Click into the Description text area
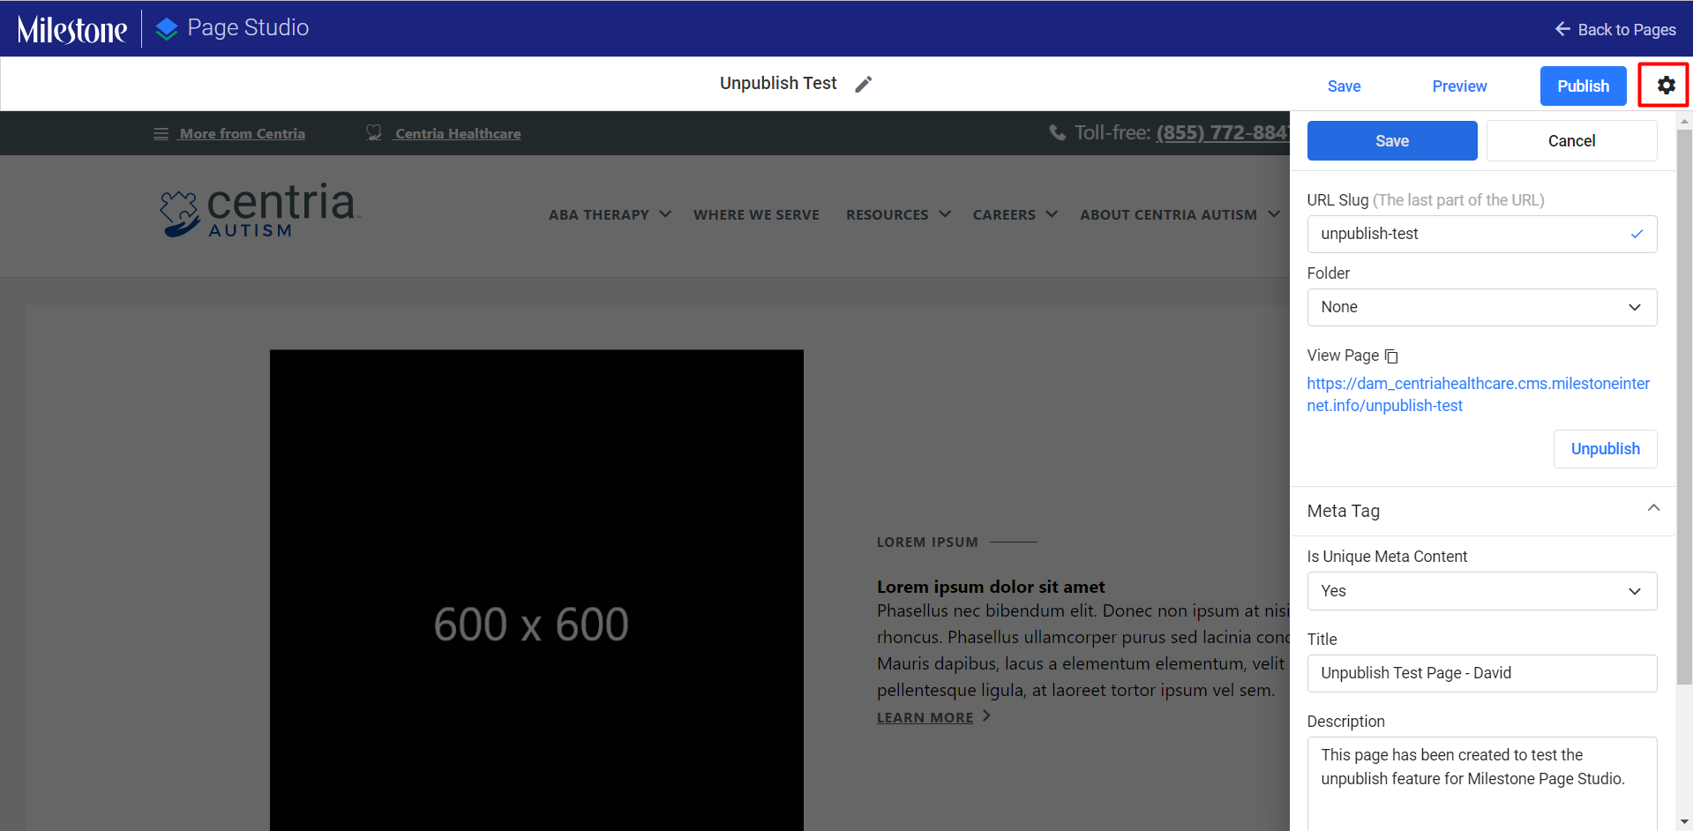This screenshot has width=1693, height=831. coord(1481,783)
